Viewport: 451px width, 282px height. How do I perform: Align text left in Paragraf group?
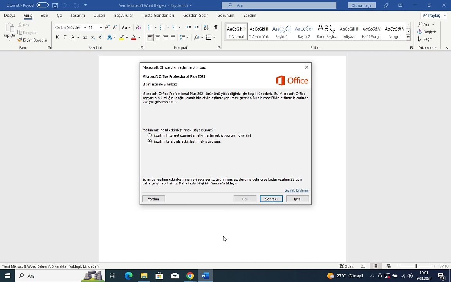pyautogui.click(x=150, y=37)
